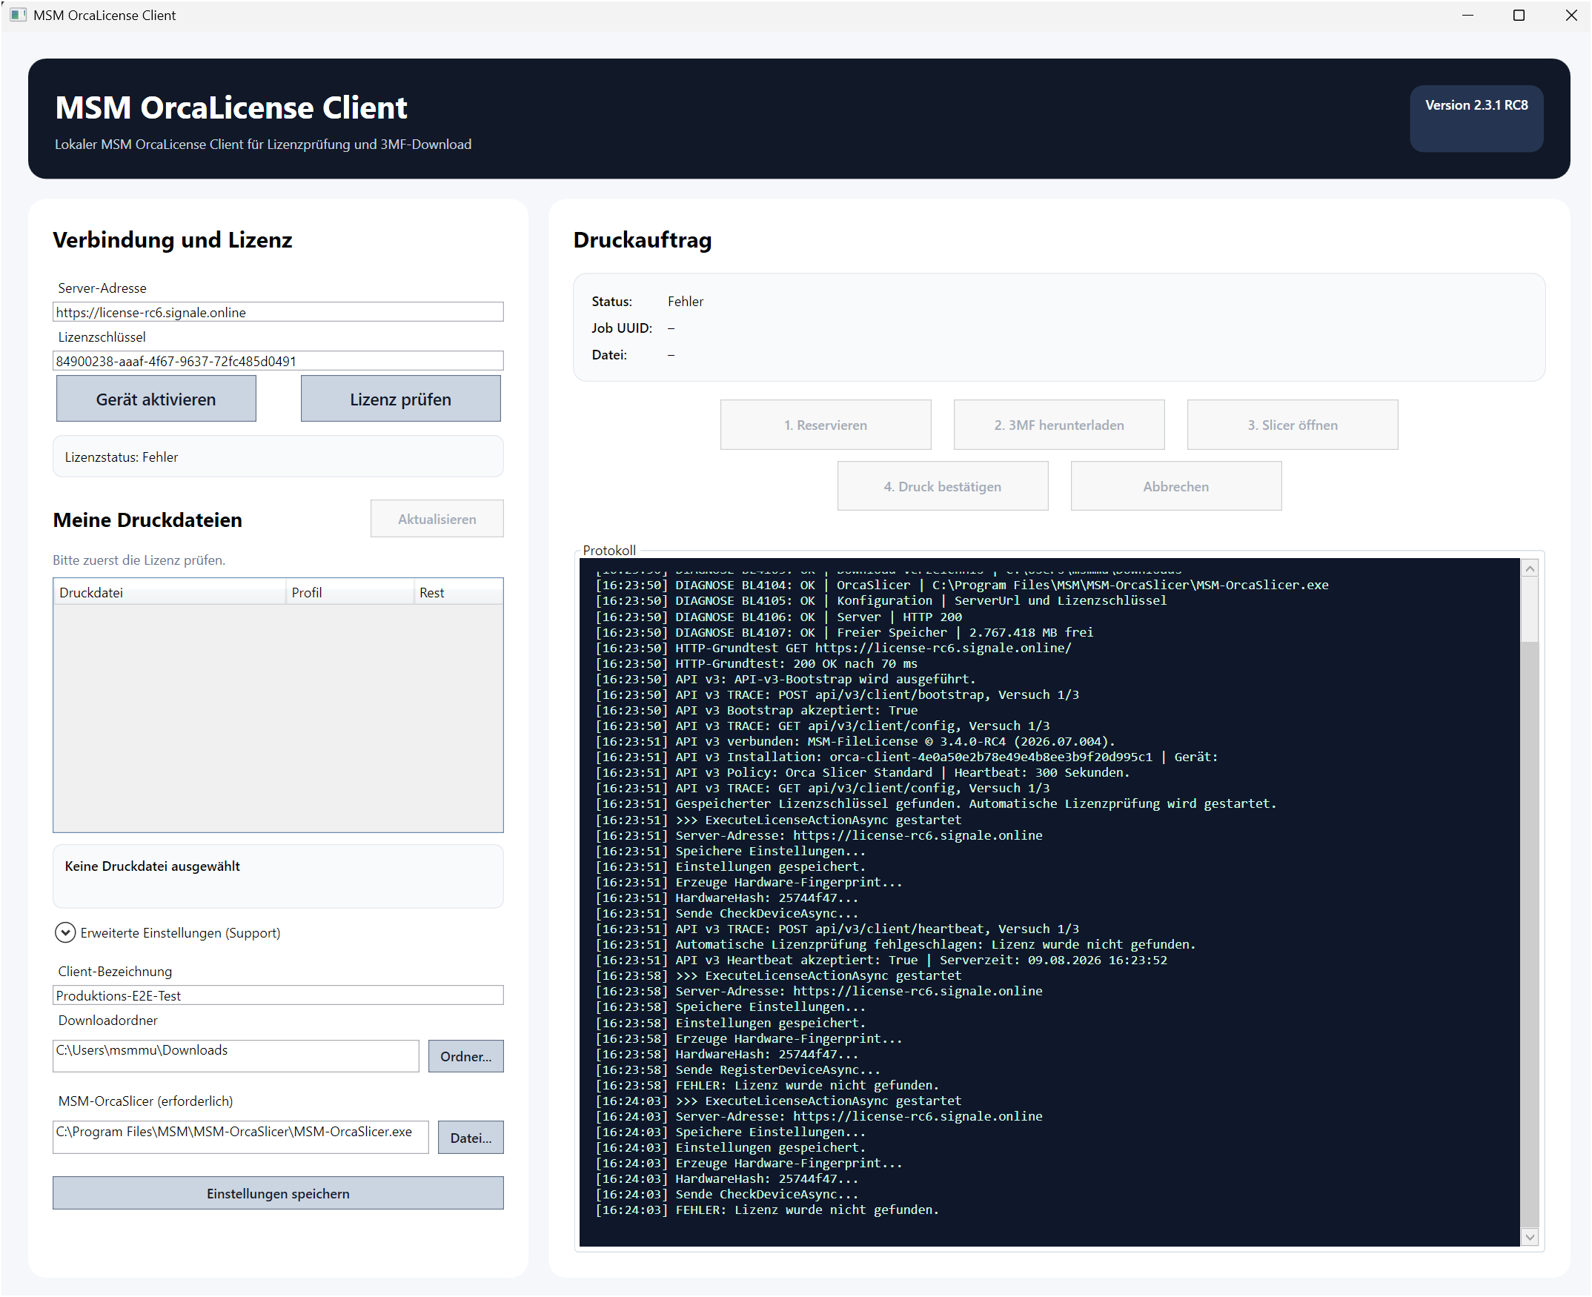Click log line 'Sende RegisterDeviceAsync...'

[738, 1070]
